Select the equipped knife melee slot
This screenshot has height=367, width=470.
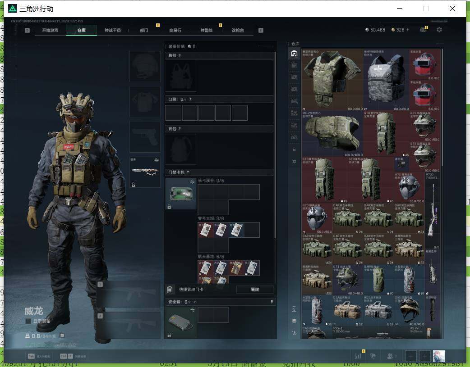[x=145, y=172]
